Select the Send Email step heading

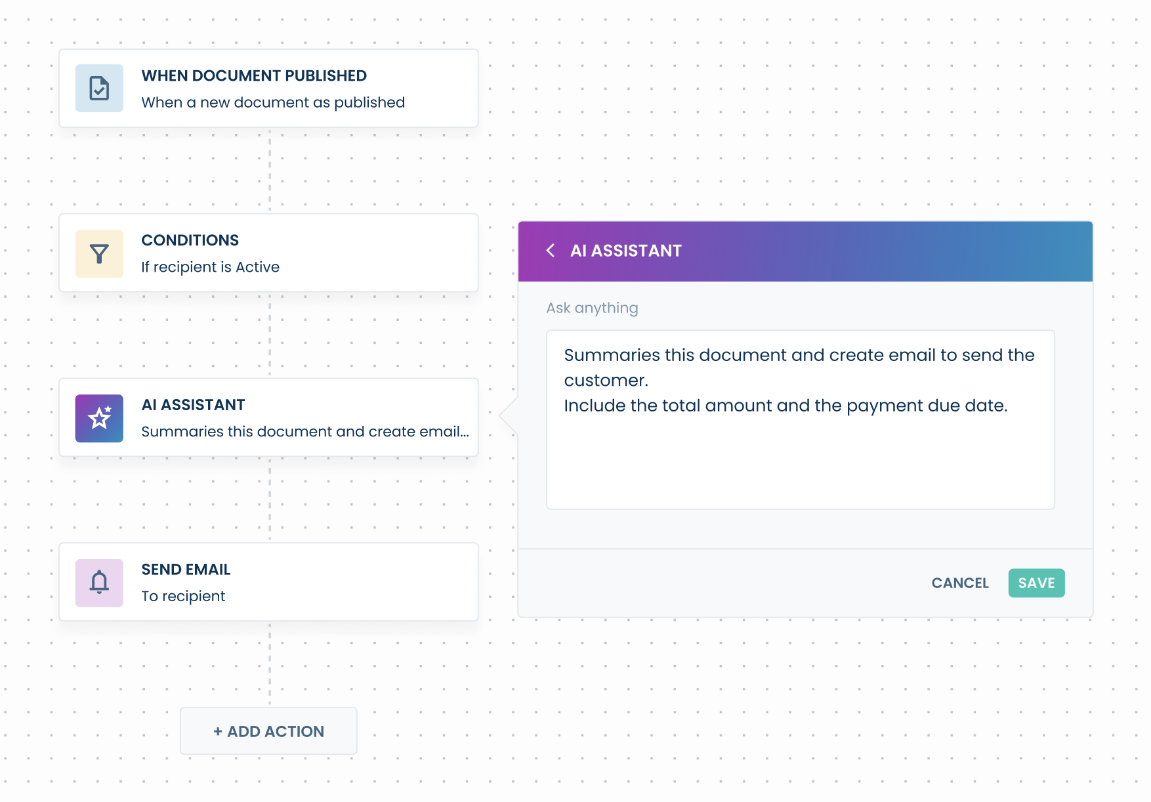click(186, 570)
